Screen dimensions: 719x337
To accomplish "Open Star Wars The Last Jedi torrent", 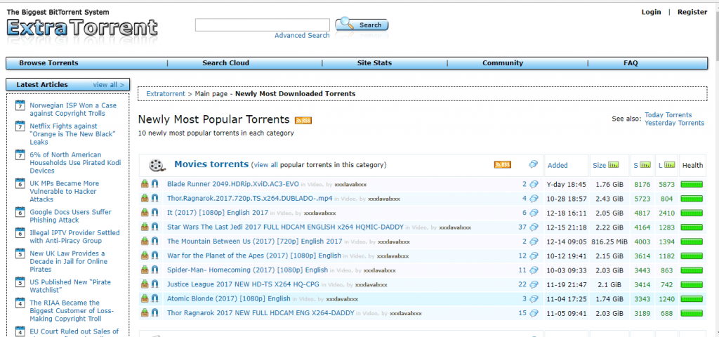I will 285,227.
